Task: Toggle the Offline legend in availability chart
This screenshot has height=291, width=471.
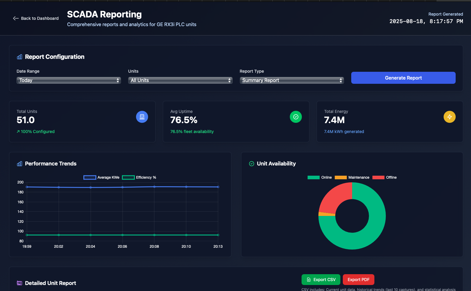Action: coord(384,177)
